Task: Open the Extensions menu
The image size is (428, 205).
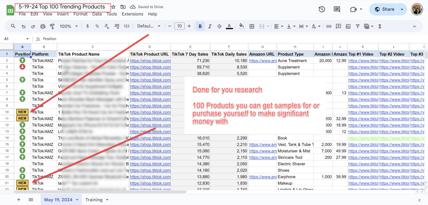Action: [132, 14]
